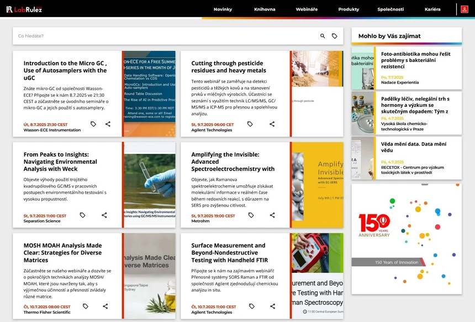Viewport: 475px width, 322px height.
Task: Select the Produkty navigation entry
Action: [348, 9]
